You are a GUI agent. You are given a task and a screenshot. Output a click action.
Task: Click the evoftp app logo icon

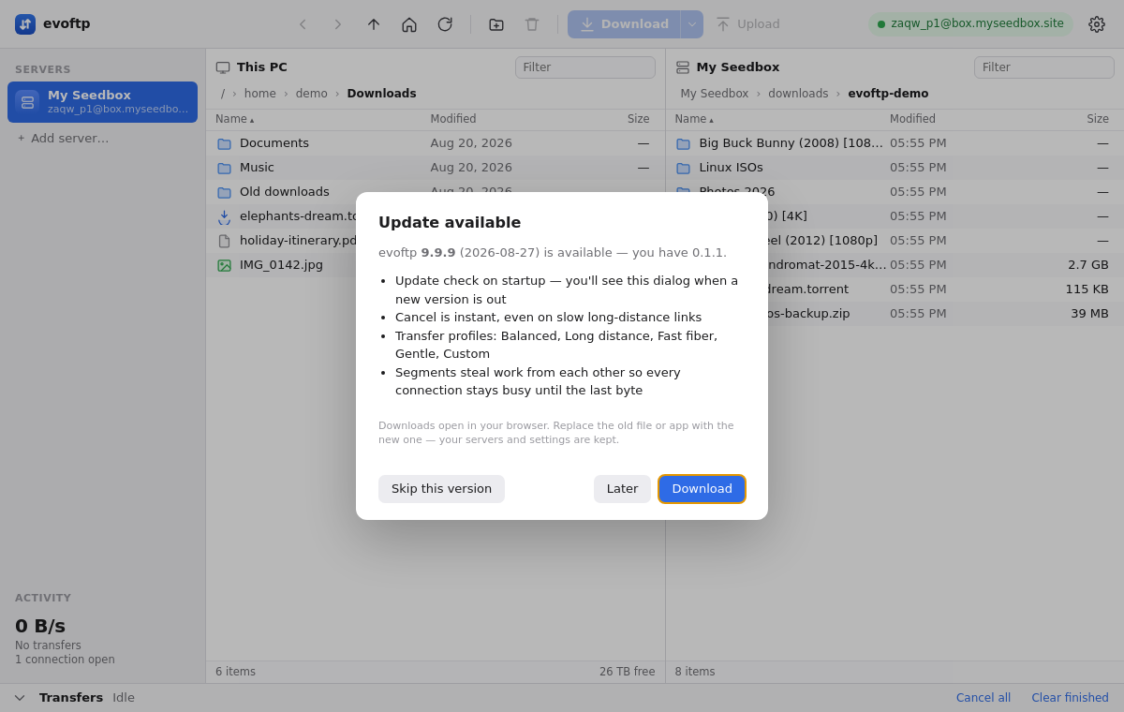pyautogui.click(x=25, y=24)
